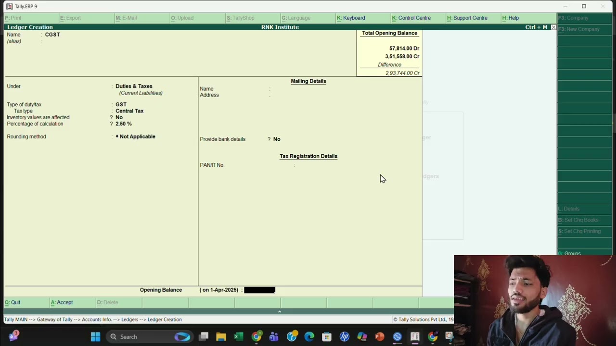Click the Copilot icon in search box
616x346 pixels.
pos(182,337)
